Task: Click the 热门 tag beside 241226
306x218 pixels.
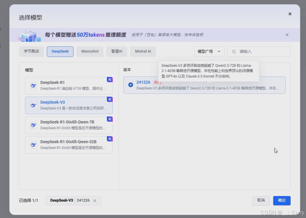Action: click(x=157, y=82)
